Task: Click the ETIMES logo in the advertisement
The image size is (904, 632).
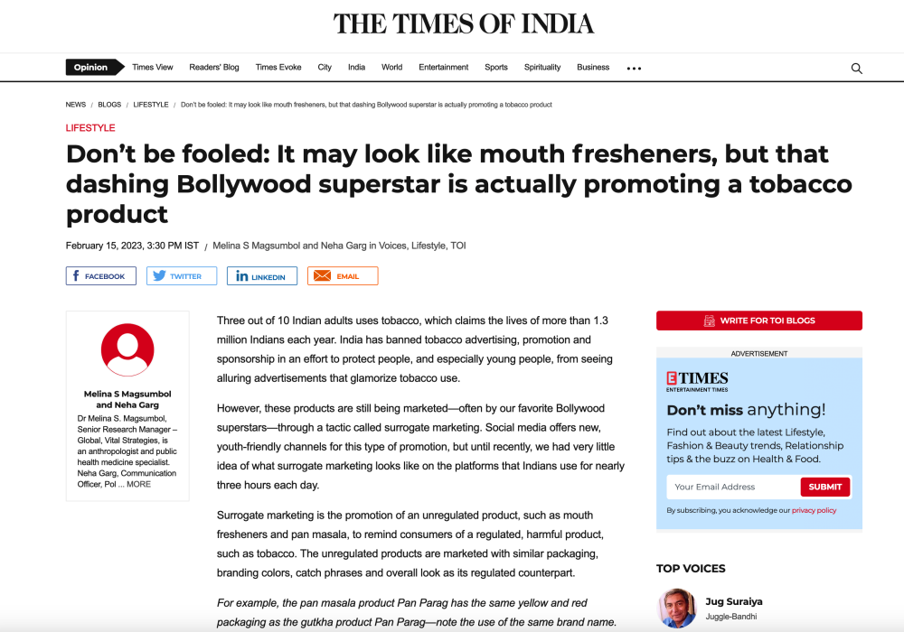Action: pos(696,378)
